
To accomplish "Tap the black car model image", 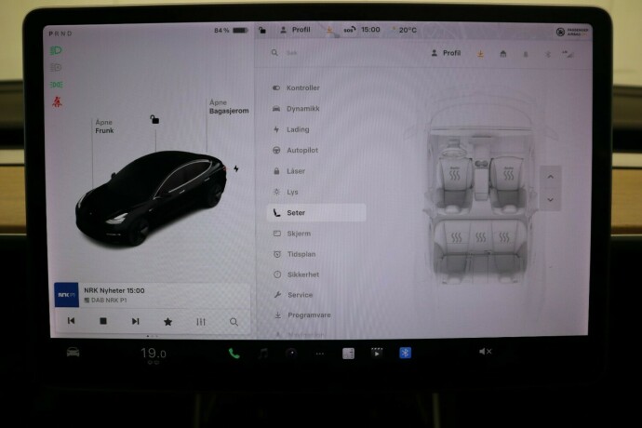I will [x=151, y=198].
